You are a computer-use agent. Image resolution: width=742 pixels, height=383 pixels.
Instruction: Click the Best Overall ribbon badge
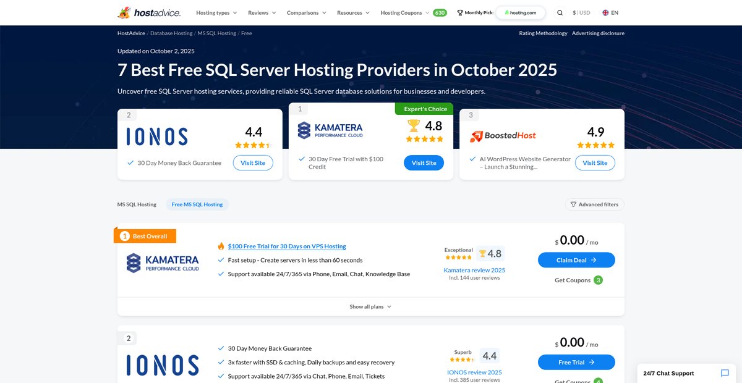pyautogui.click(x=145, y=236)
